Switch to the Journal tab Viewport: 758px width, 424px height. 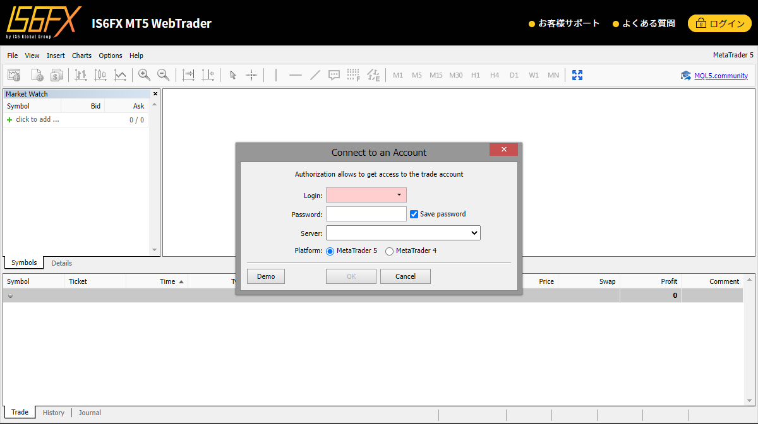[90, 413]
